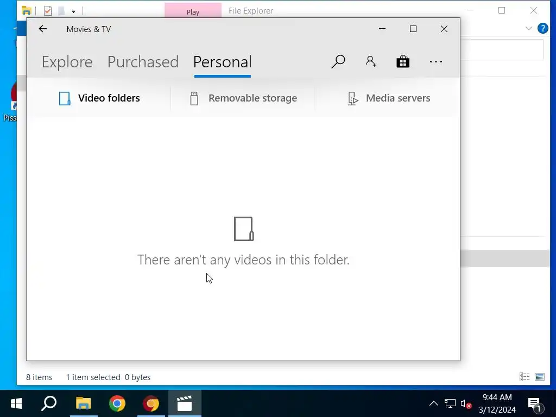Show hidden system tray icons

coord(434,403)
